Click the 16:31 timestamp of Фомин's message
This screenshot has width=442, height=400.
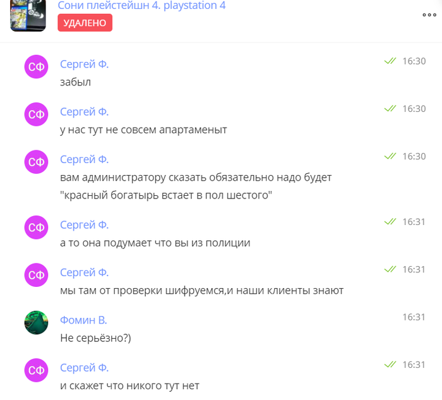coord(414,317)
